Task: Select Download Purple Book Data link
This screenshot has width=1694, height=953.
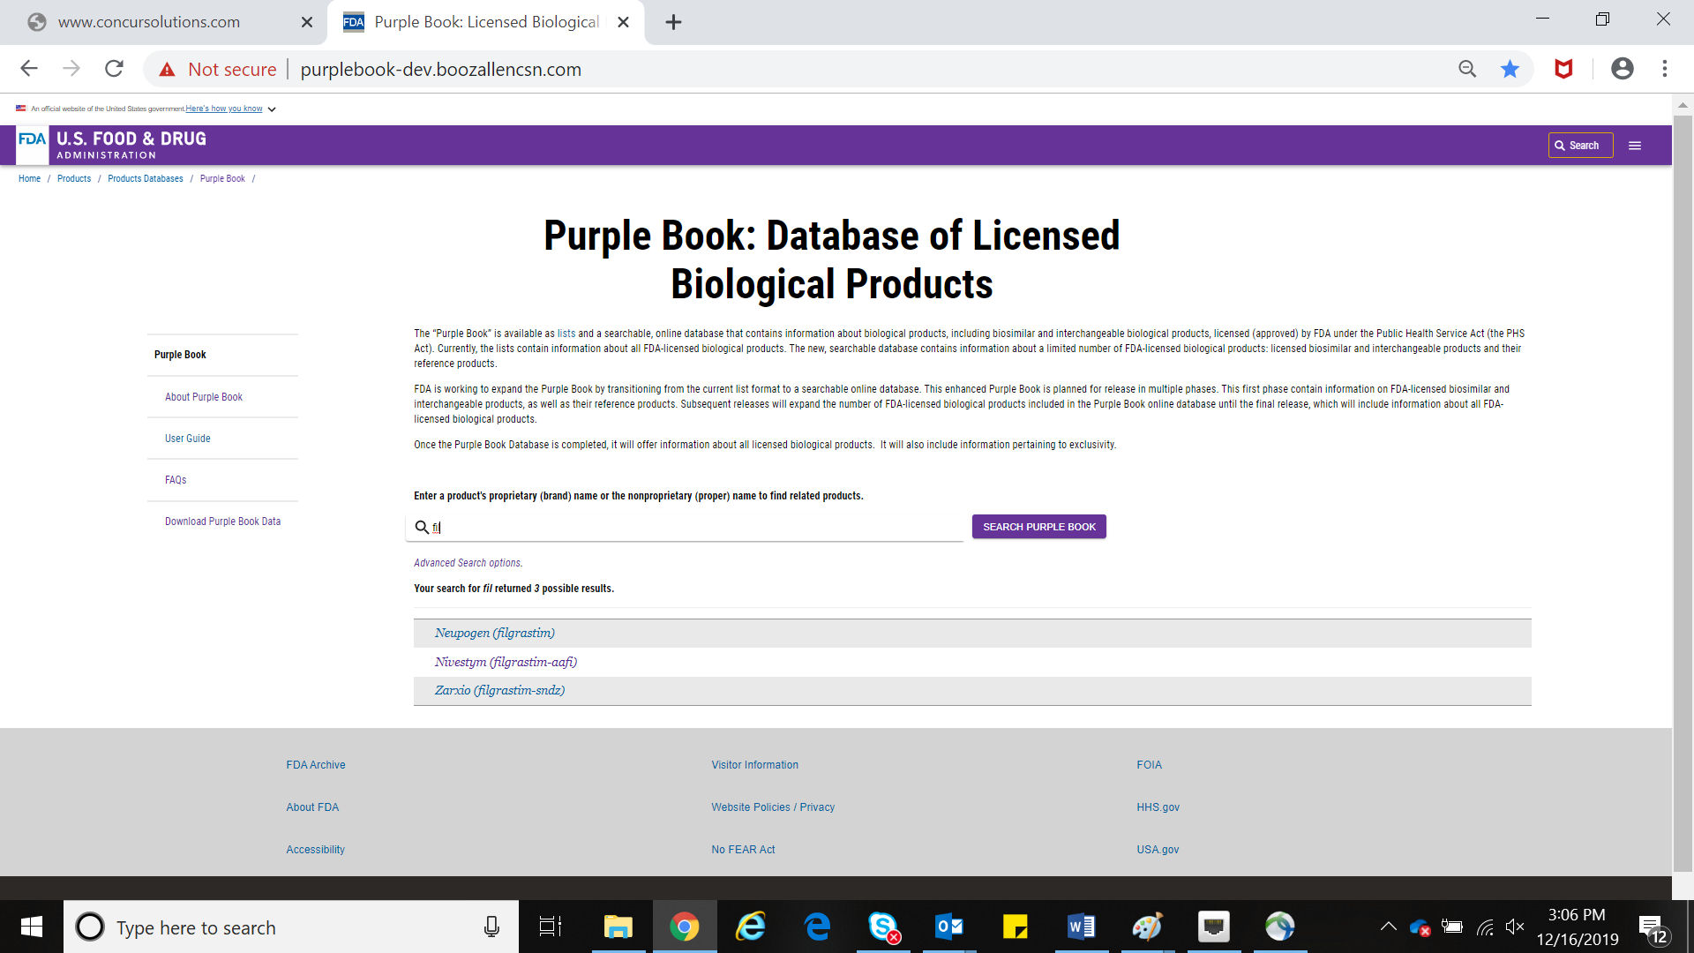Action: click(222, 522)
